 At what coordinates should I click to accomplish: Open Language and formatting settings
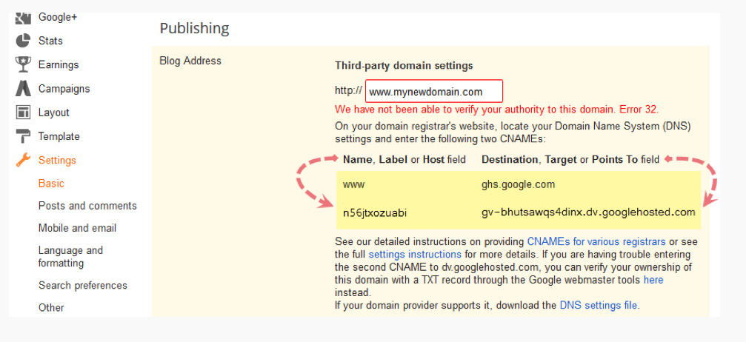[x=70, y=257]
